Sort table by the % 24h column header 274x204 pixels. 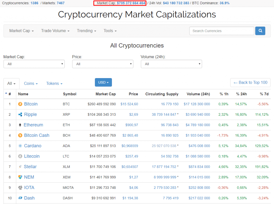tap(241, 94)
